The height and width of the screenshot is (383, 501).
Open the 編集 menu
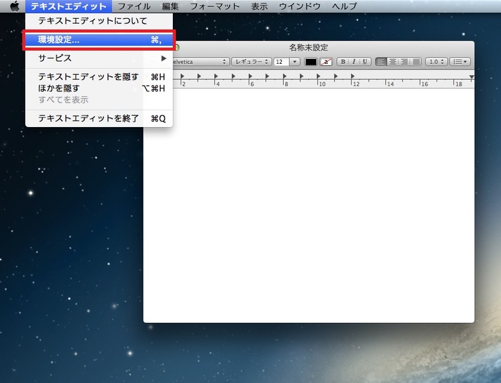click(x=170, y=6)
